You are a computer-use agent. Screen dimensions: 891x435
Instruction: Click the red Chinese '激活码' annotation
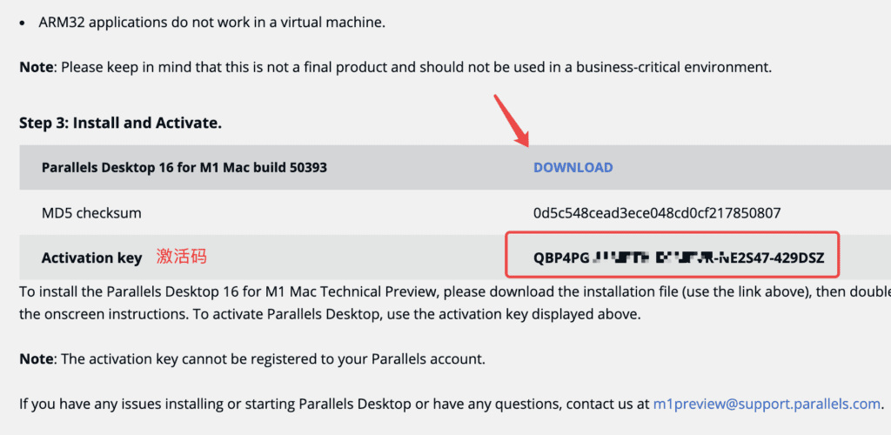coord(182,257)
